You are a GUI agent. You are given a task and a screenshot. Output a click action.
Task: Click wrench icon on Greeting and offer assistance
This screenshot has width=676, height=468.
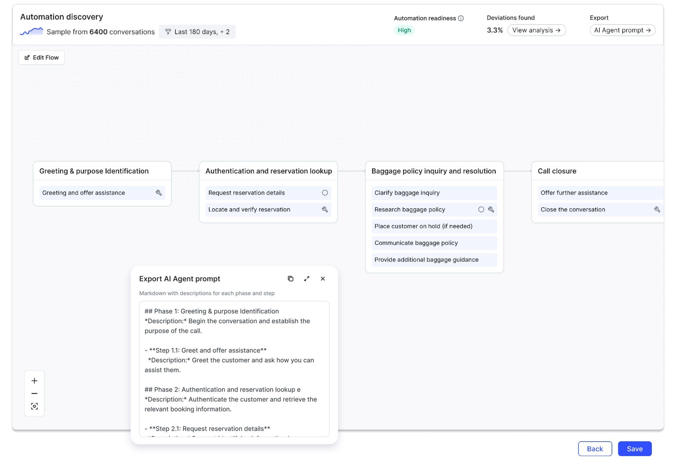tap(159, 193)
